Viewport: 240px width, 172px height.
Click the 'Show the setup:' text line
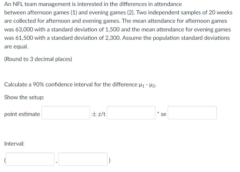point(24,97)
